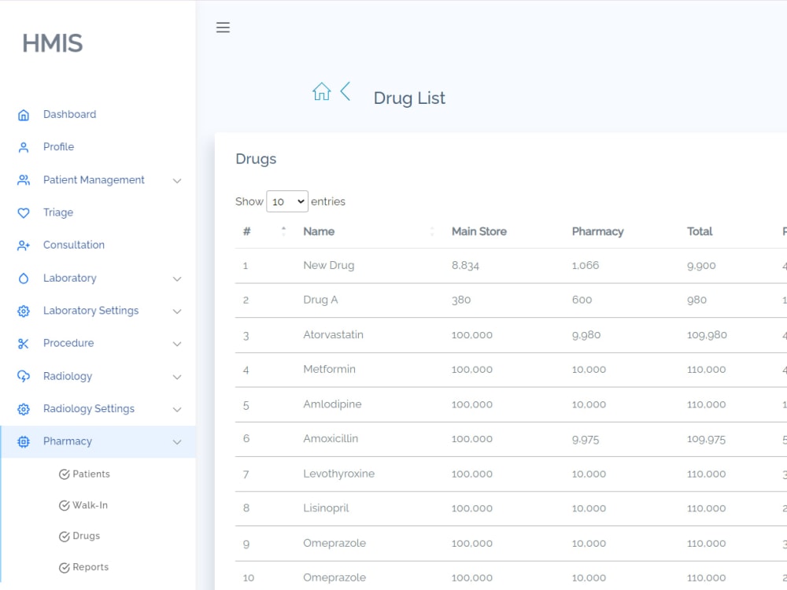Click the Procedure scissors icon
Image resolution: width=787 pixels, height=590 pixels.
pyautogui.click(x=24, y=344)
